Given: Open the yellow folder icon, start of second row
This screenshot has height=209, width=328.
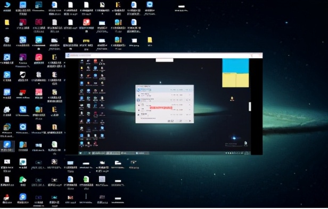Looking at the screenshot, I should (7, 22).
